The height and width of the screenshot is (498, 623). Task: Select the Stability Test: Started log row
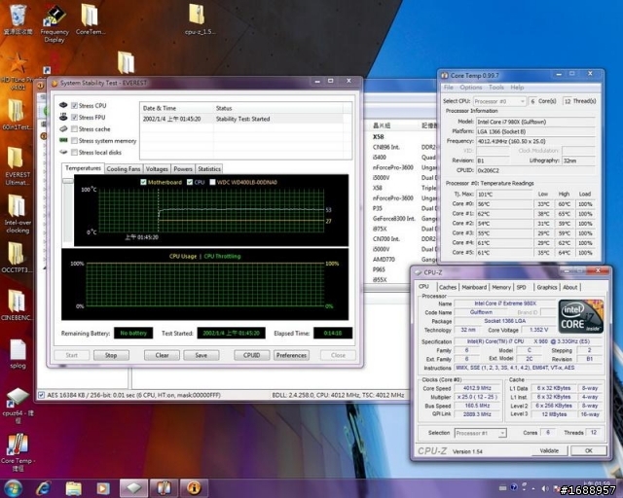pyautogui.click(x=242, y=119)
